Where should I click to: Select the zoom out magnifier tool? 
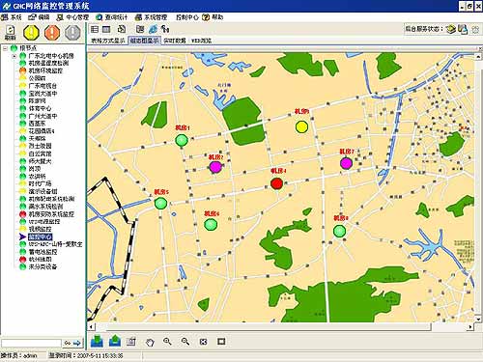185,342
